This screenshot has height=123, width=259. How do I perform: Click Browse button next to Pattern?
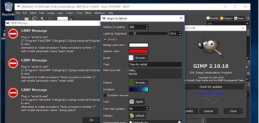[x=141, y=83]
